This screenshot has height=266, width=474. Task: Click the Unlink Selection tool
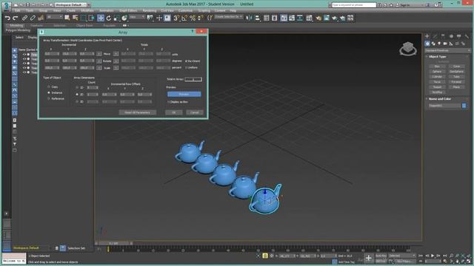tap(33, 18)
